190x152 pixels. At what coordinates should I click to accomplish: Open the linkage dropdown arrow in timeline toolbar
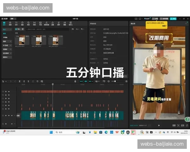93,81
